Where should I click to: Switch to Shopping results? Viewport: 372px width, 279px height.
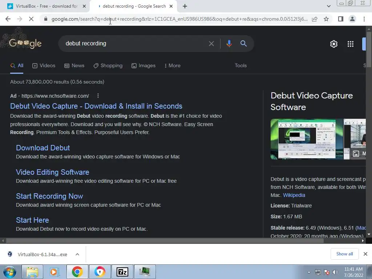(x=108, y=65)
